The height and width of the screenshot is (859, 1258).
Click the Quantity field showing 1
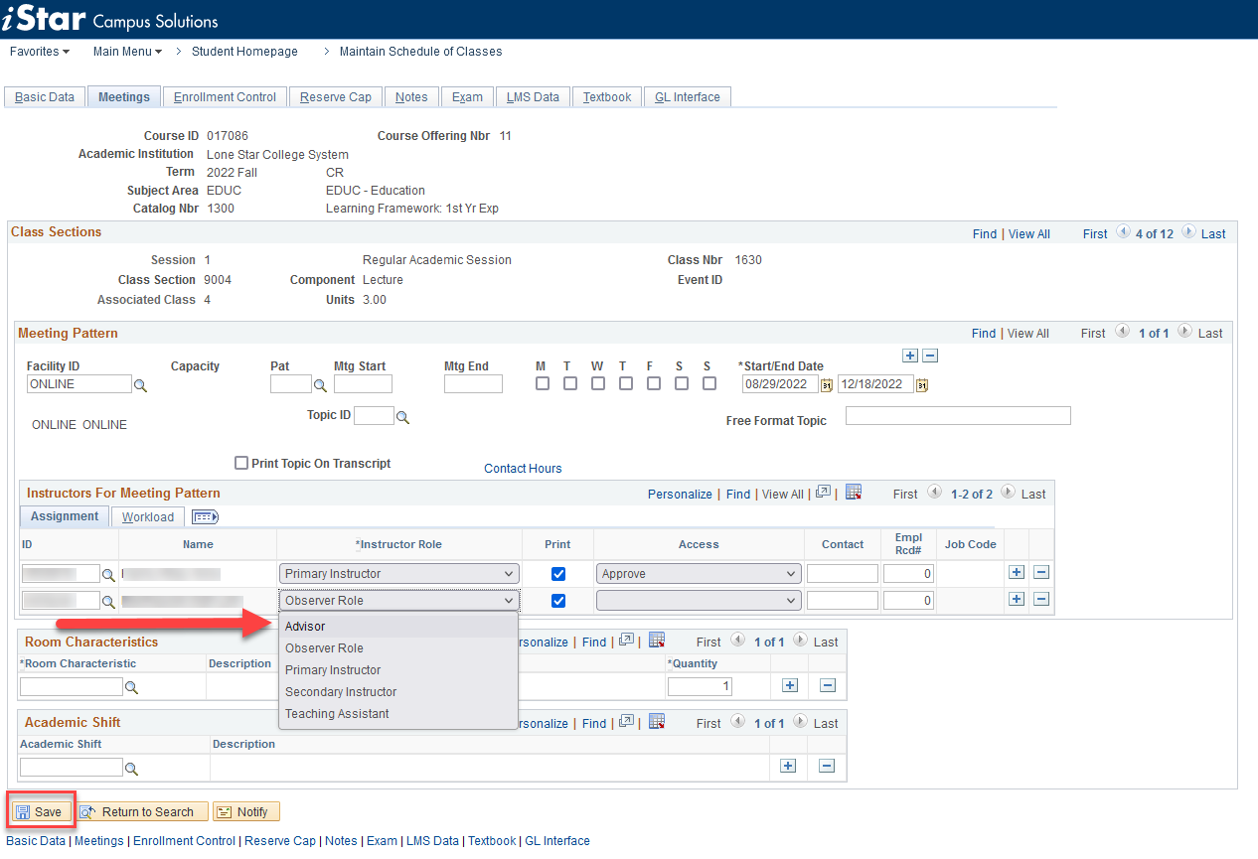click(700, 686)
